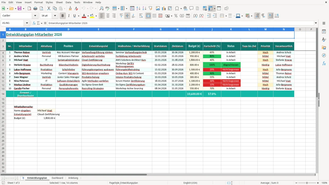Format as percent icon
Image resolution: width=329 pixels, height=185 pixels.
click(176, 16)
